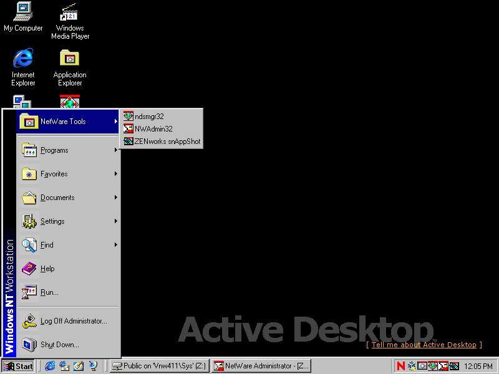Viewport: 499px width, 374px height.
Task: Expand the Programs submenu in the Start menu
Action: 68,150
